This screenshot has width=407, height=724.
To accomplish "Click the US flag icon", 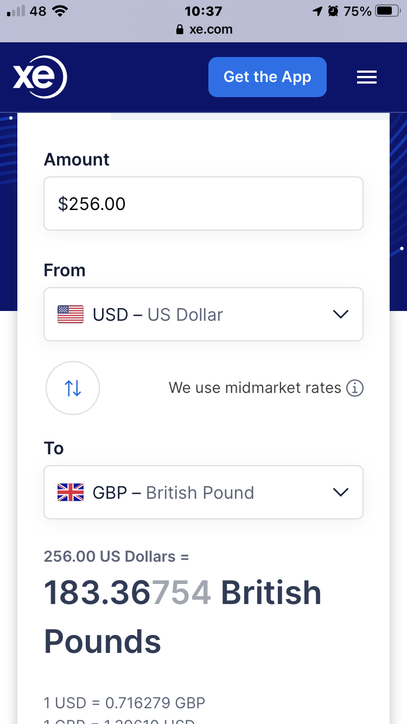I will [x=71, y=314].
